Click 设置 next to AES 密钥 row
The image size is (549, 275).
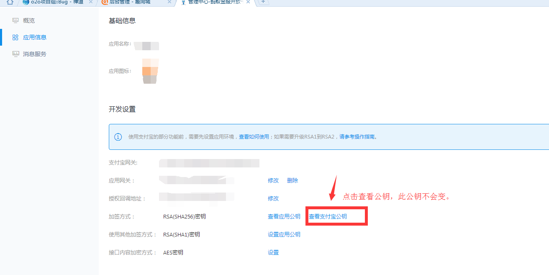[x=273, y=252]
